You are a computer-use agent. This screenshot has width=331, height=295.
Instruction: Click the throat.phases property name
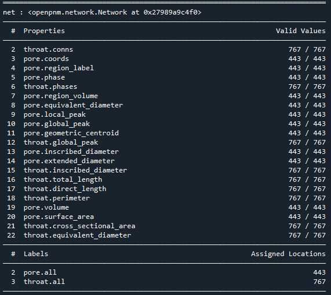(50, 87)
